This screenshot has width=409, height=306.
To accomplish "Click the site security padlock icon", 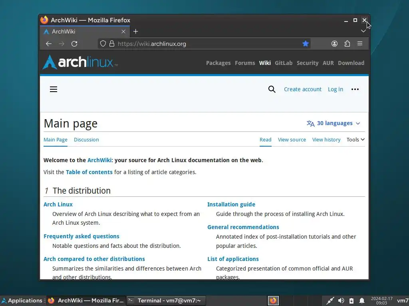I will point(112,43).
